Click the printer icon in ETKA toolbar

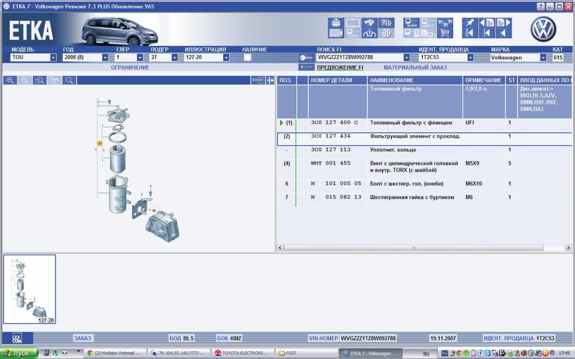pos(336,22)
